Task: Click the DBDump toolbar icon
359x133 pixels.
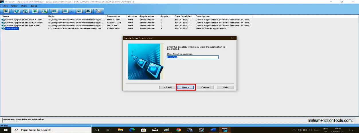Action: [x=35, y=11]
